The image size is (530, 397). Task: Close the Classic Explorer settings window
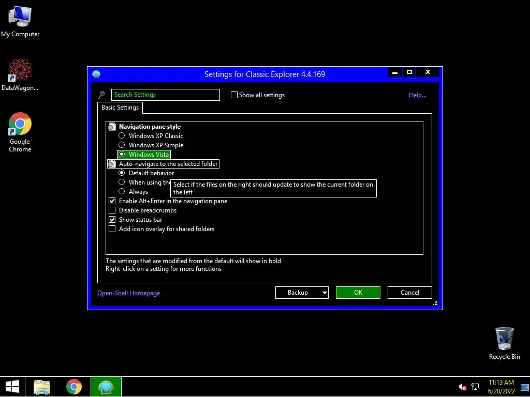click(428, 72)
